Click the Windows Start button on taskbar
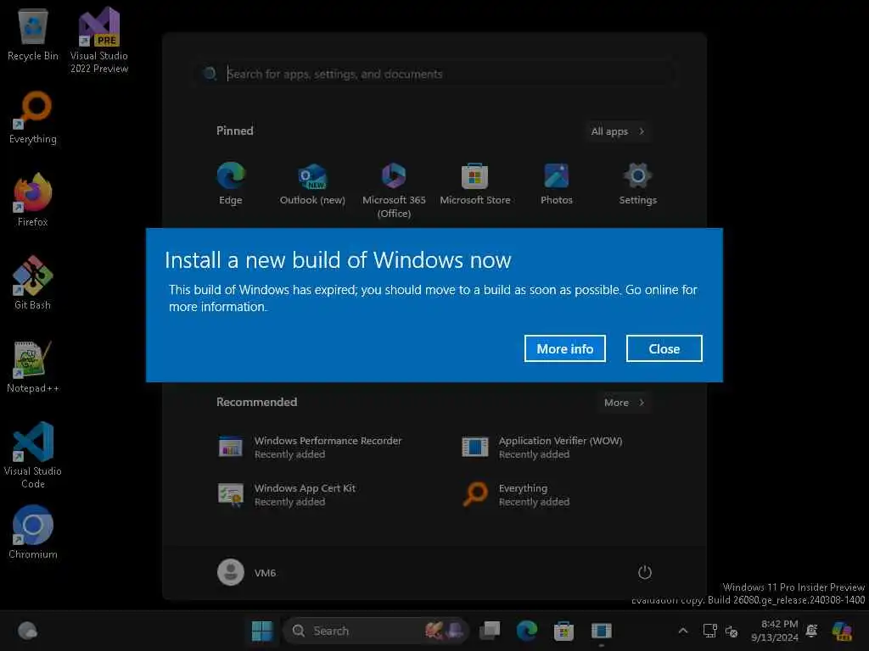This screenshot has height=651, width=869. [x=262, y=631]
